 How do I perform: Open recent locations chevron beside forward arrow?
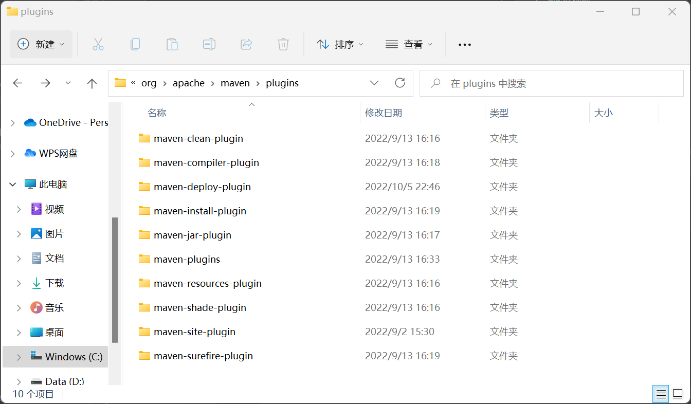coord(68,83)
